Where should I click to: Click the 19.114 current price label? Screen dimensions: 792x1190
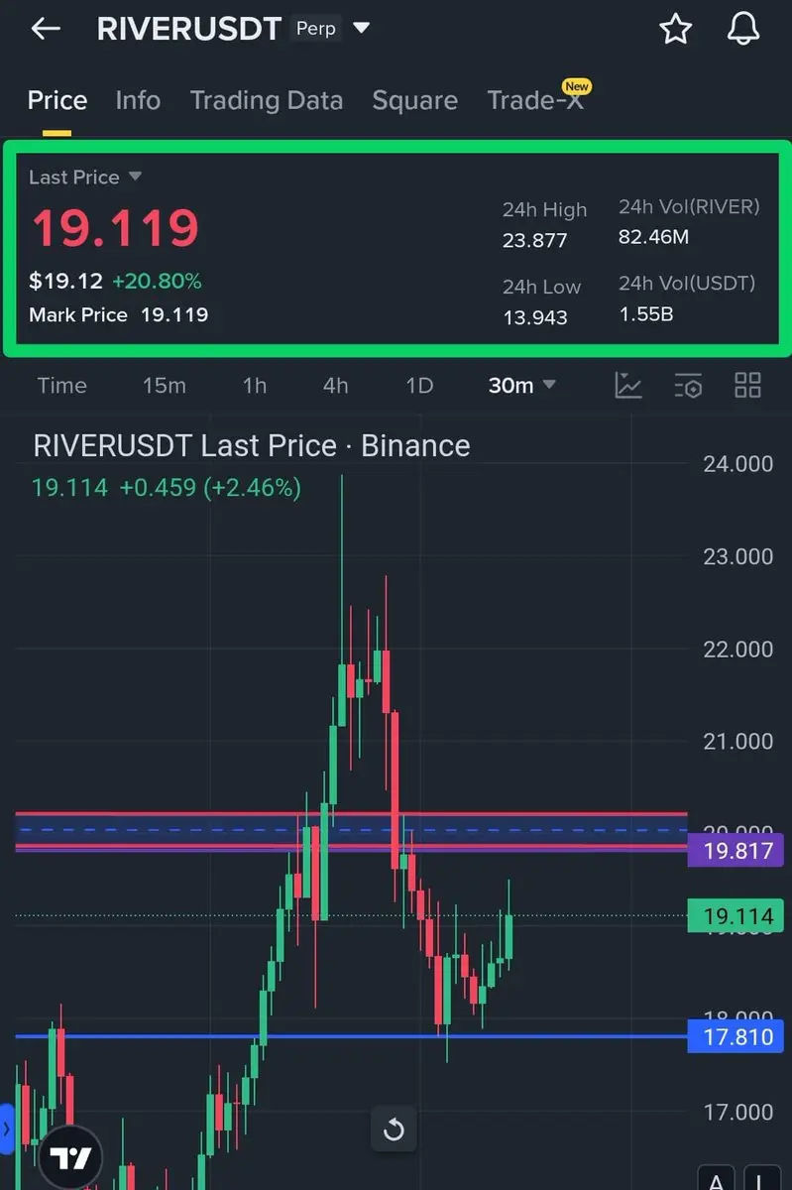click(x=735, y=917)
